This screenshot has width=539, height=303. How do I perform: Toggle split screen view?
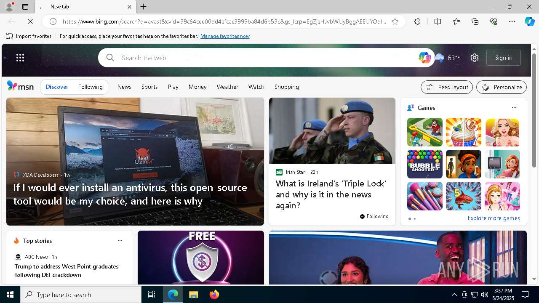click(x=438, y=21)
